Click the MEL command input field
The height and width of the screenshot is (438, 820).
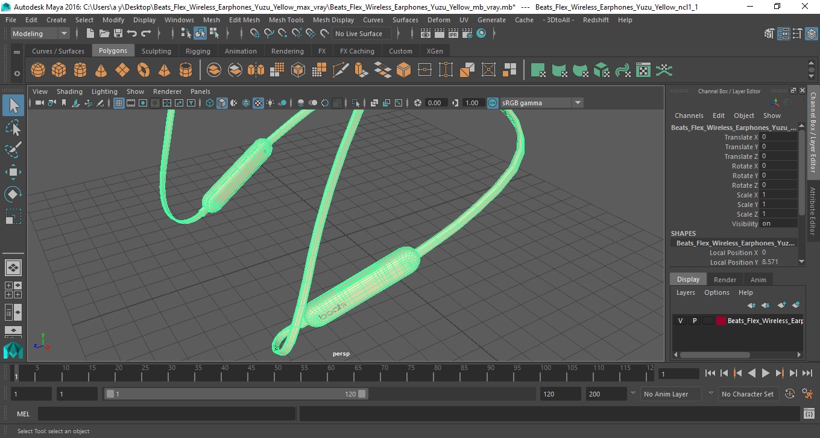[x=166, y=414]
